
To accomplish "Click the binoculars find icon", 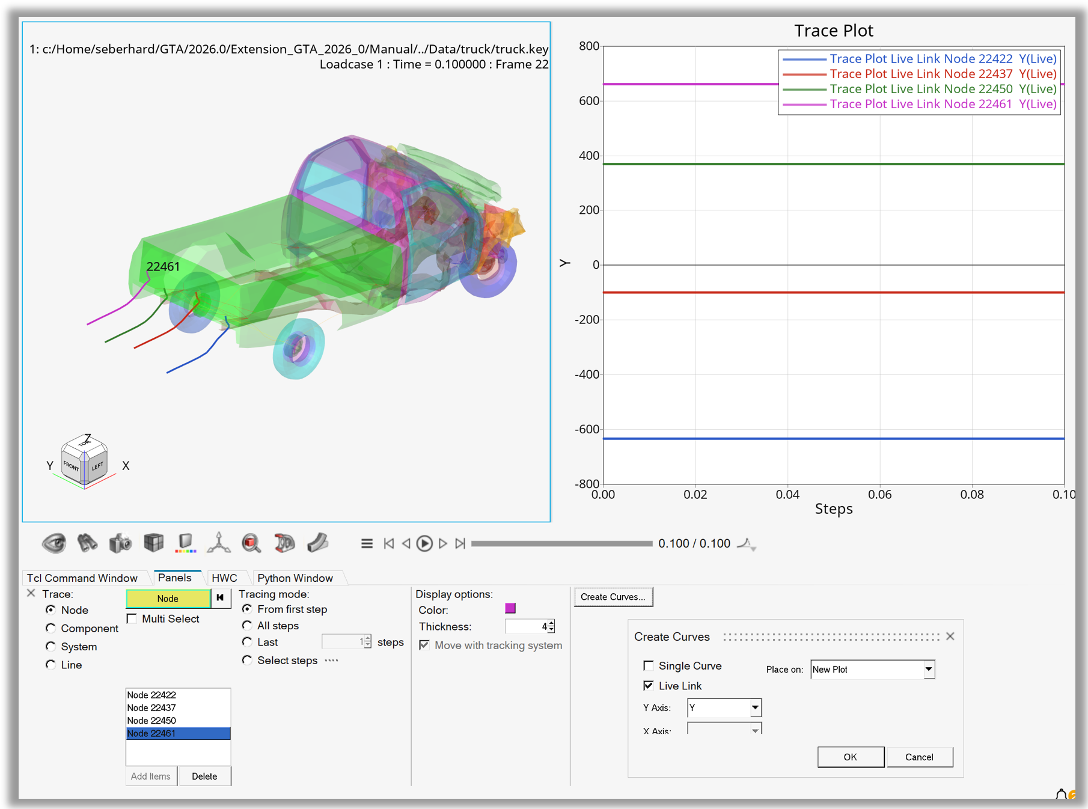I will point(87,543).
